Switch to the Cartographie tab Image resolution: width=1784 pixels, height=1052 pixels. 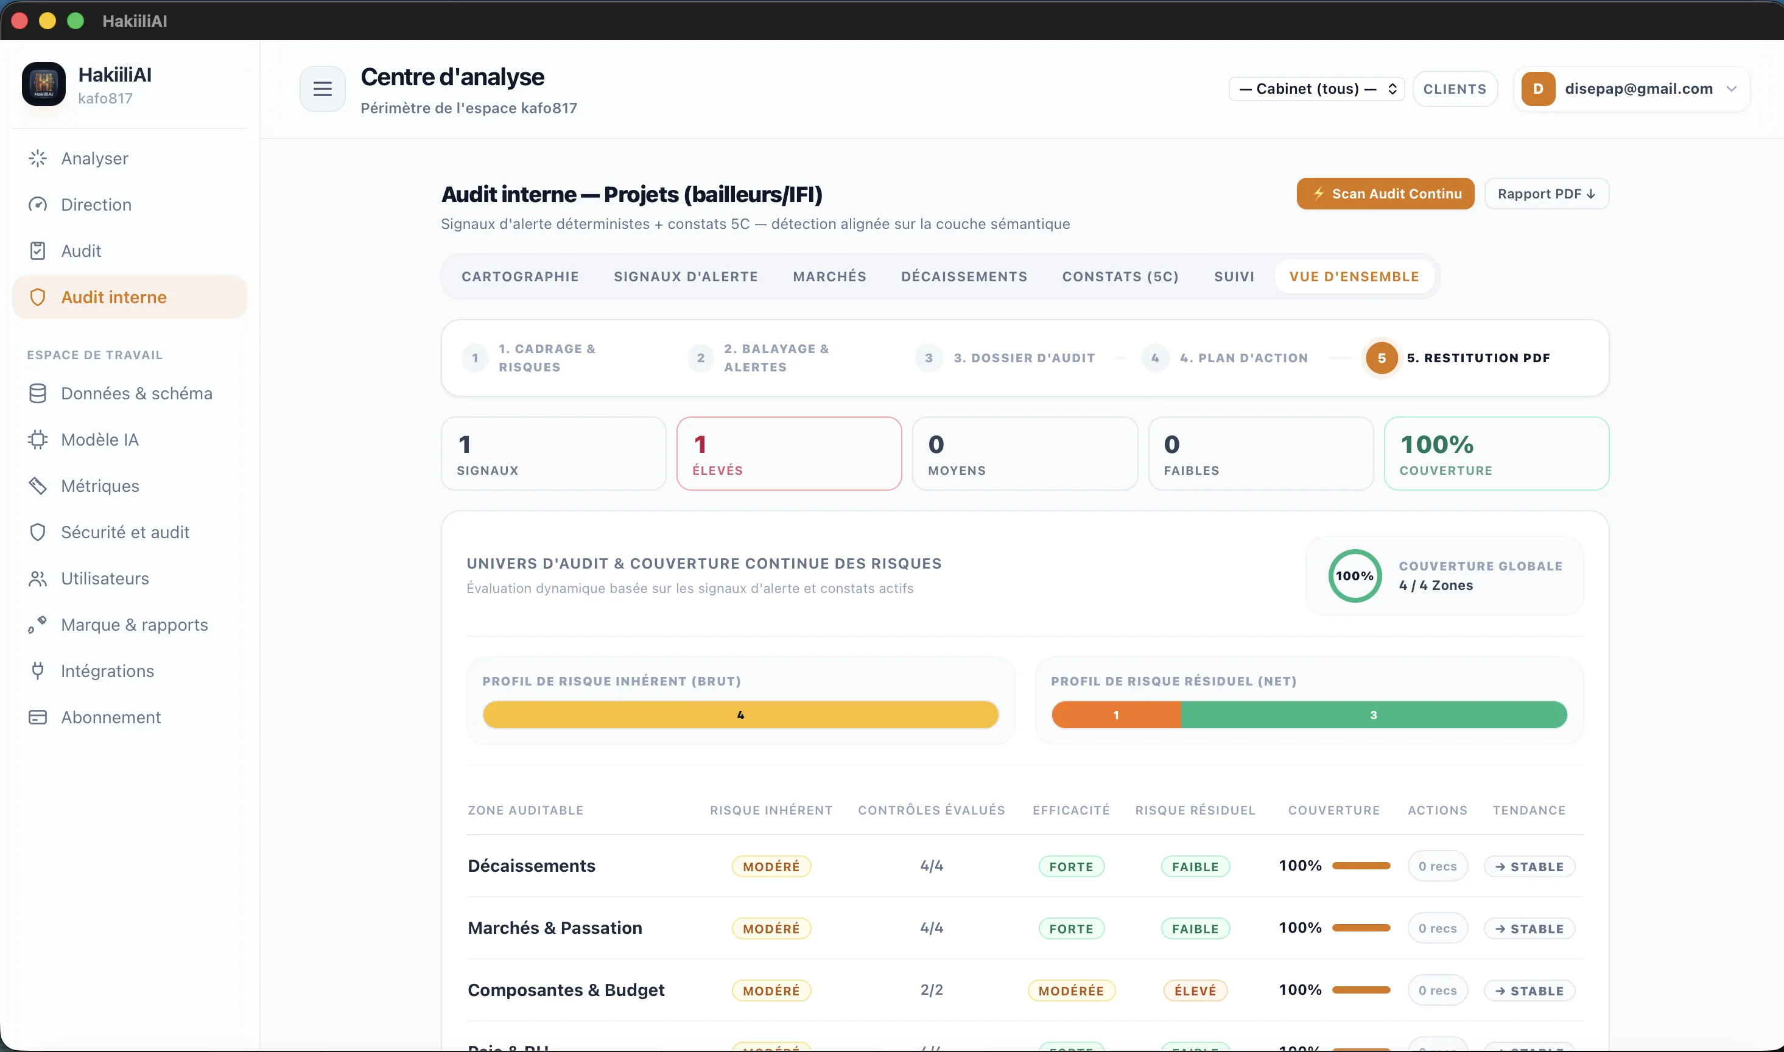(x=520, y=276)
